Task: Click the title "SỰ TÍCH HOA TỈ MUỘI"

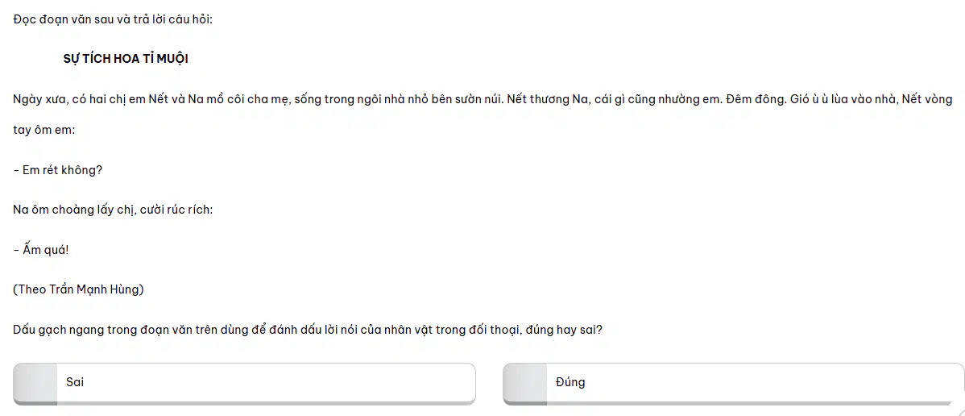Action: pyautogui.click(x=126, y=59)
